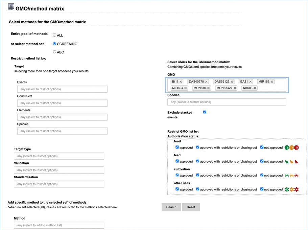
Task: Remove the NK603 tag via x icon
Action: pos(255,88)
